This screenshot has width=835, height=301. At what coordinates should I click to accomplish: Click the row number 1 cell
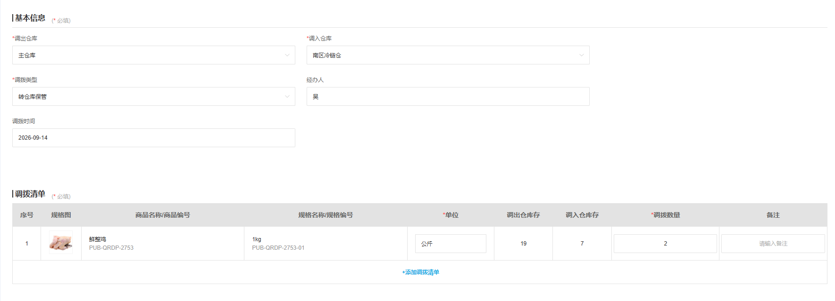coord(27,244)
